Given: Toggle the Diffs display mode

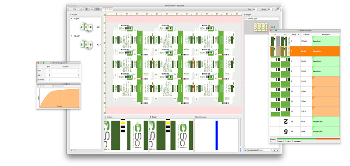Looking at the screenshot, I should pos(97,9).
